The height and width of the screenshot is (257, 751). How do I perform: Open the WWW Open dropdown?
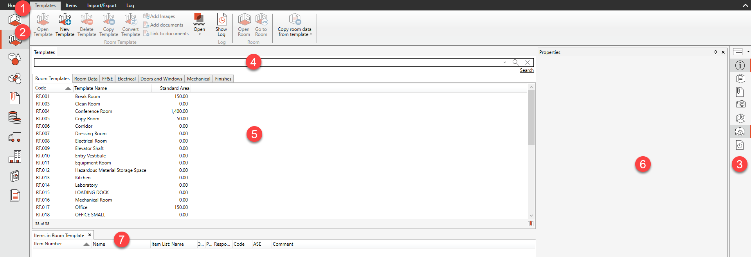tap(199, 34)
